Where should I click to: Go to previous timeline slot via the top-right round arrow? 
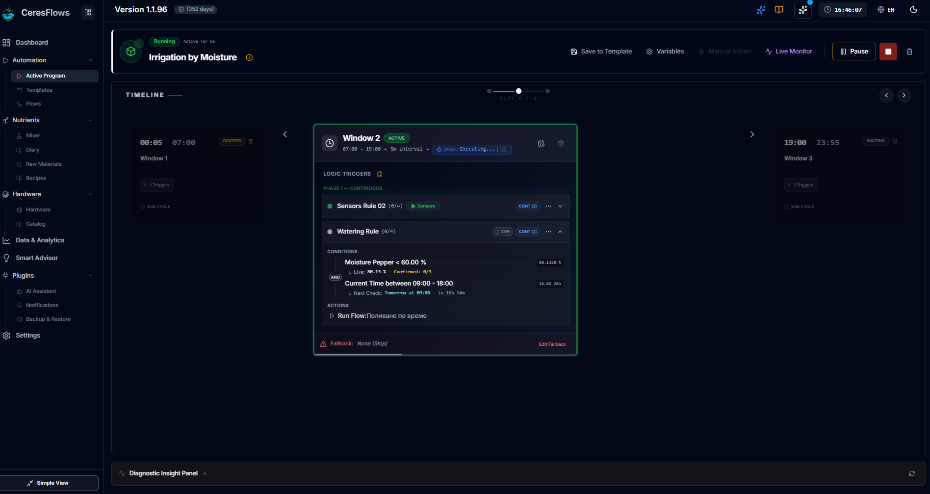(886, 95)
